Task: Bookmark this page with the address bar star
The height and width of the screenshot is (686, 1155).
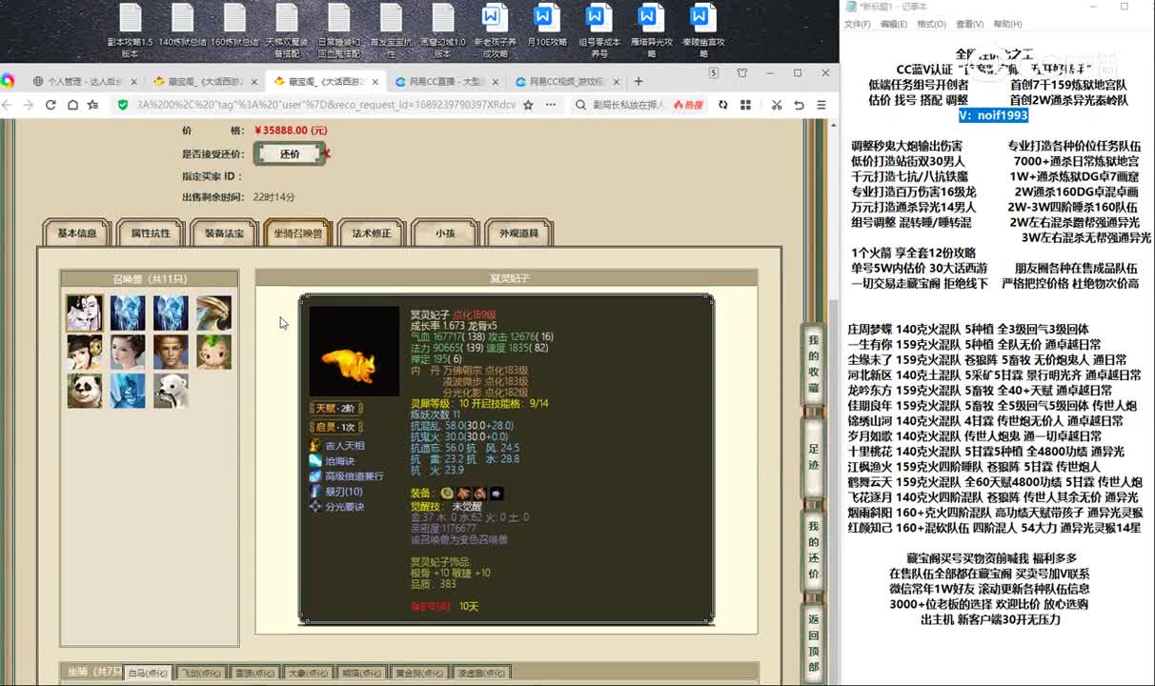Action: 528,105
